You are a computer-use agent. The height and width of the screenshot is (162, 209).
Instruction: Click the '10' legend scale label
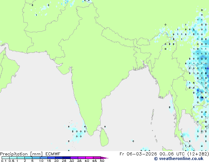point(41,161)
